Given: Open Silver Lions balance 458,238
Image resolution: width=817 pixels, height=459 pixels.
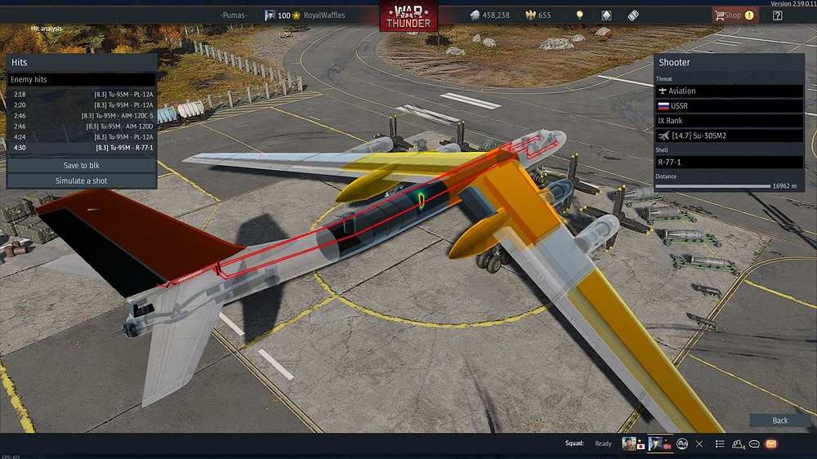Looking at the screenshot, I should click(x=489, y=15).
